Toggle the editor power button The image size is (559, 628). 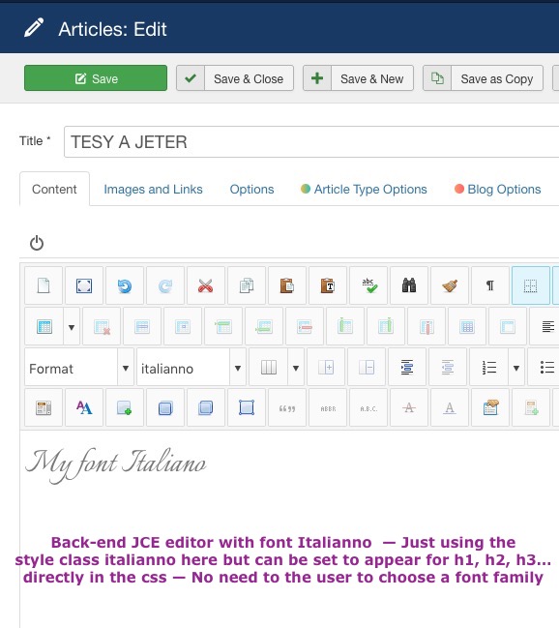[37, 243]
